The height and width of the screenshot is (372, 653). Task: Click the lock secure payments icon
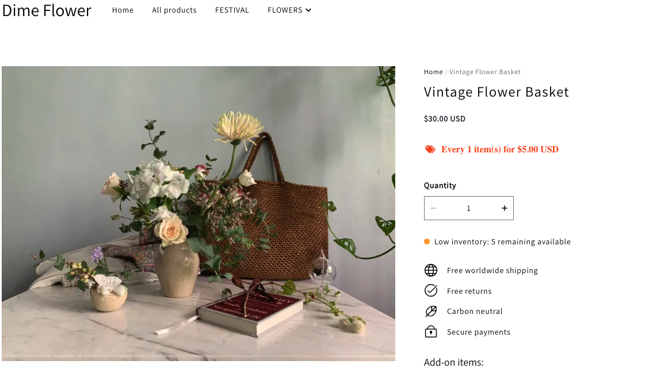pyautogui.click(x=431, y=332)
